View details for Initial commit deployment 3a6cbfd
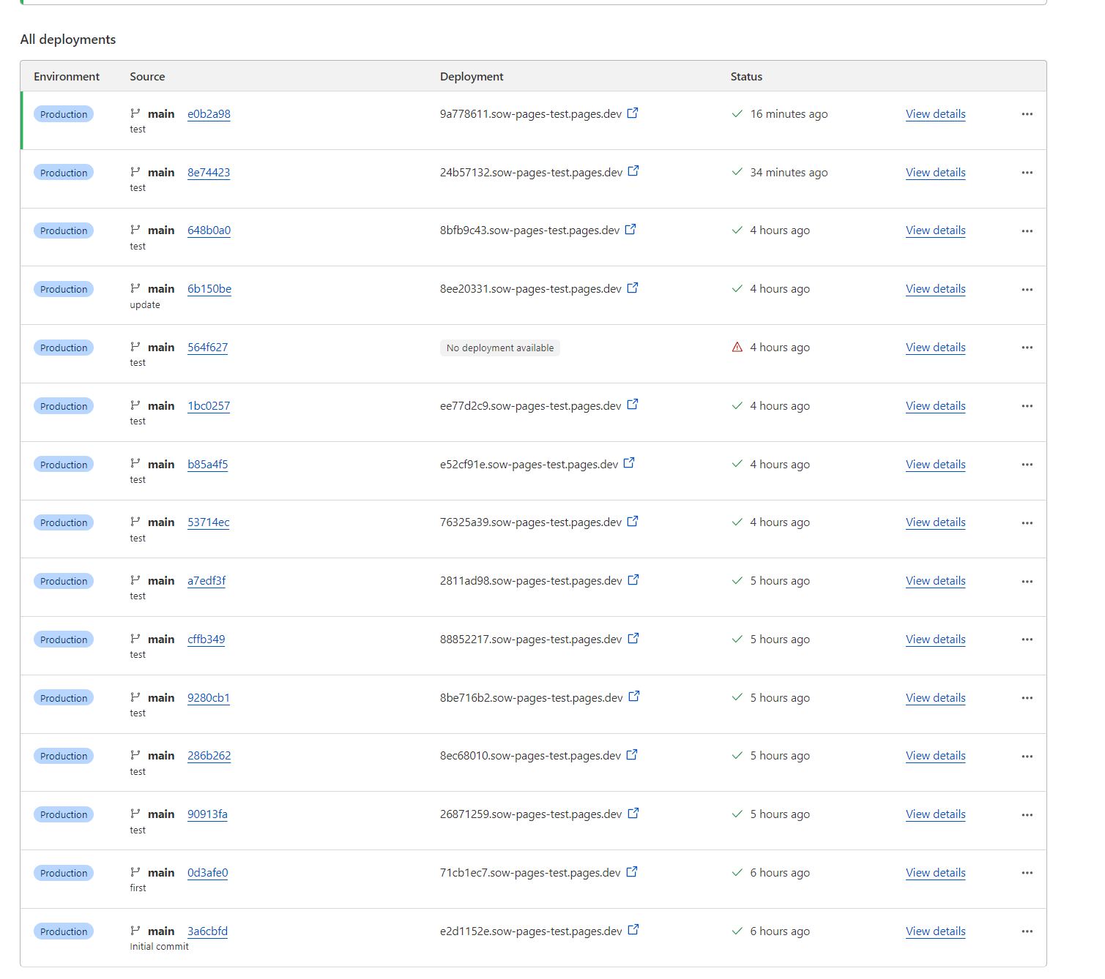 point(935,931)
